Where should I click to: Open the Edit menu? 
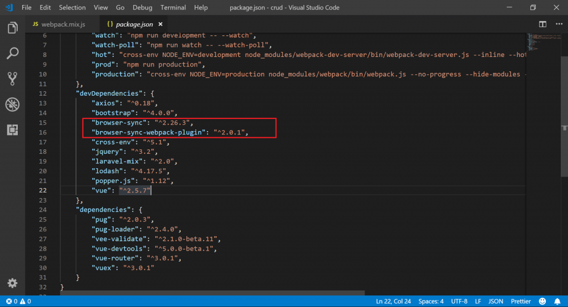(x=45, y=7)
